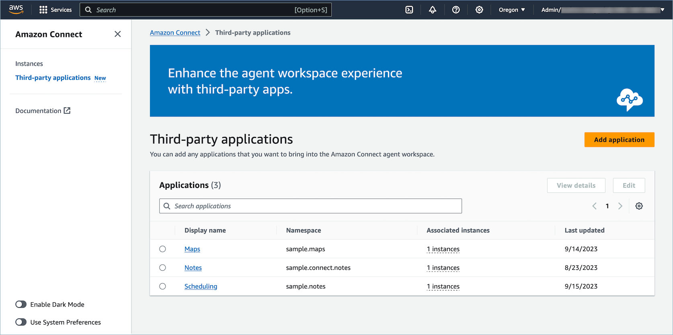
Task: Open the top bar settings gear
Action: (x=479, y=10)
